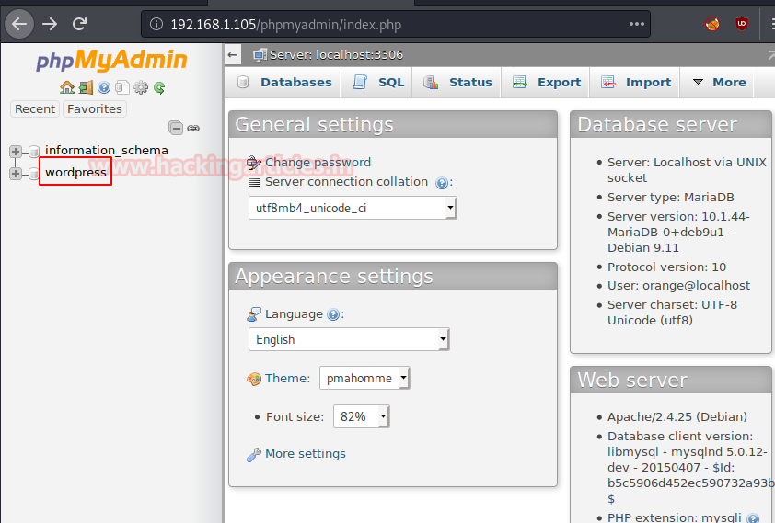Click the browser forward arrow
The image size is (775, 523).
[x=50, y=24]
